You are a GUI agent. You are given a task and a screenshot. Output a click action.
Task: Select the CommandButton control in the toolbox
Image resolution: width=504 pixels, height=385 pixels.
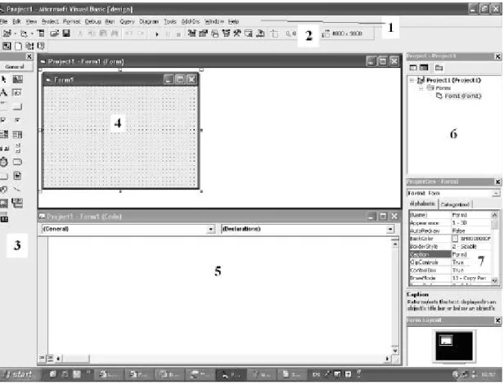(x=17, y=106)
